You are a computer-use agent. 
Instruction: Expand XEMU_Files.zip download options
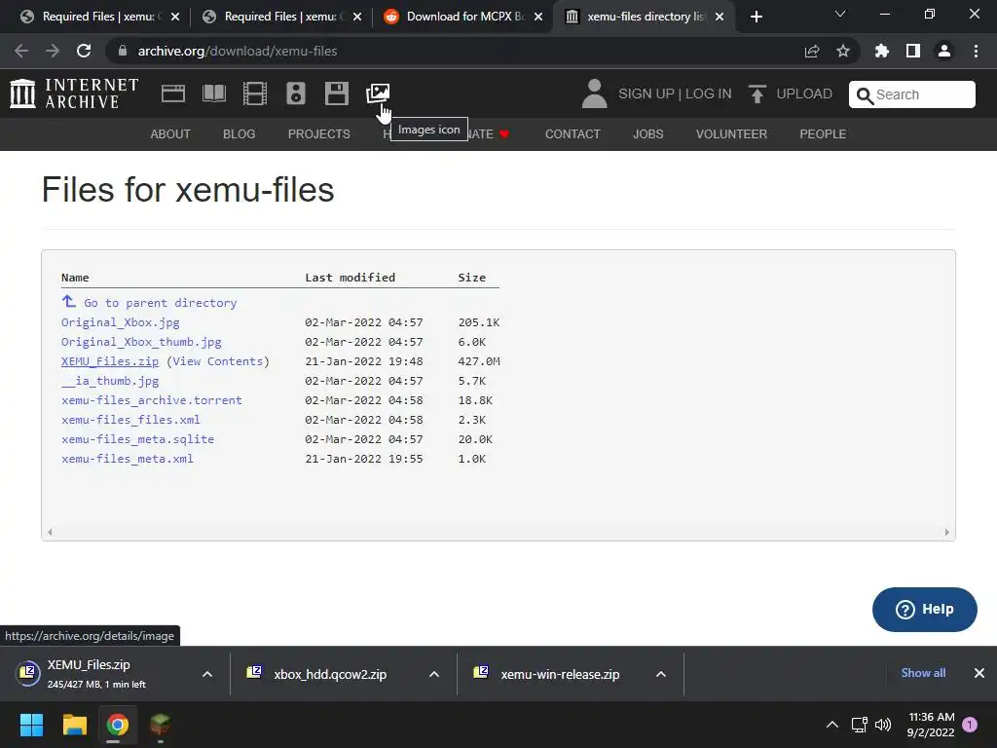(x=207, y=674)
